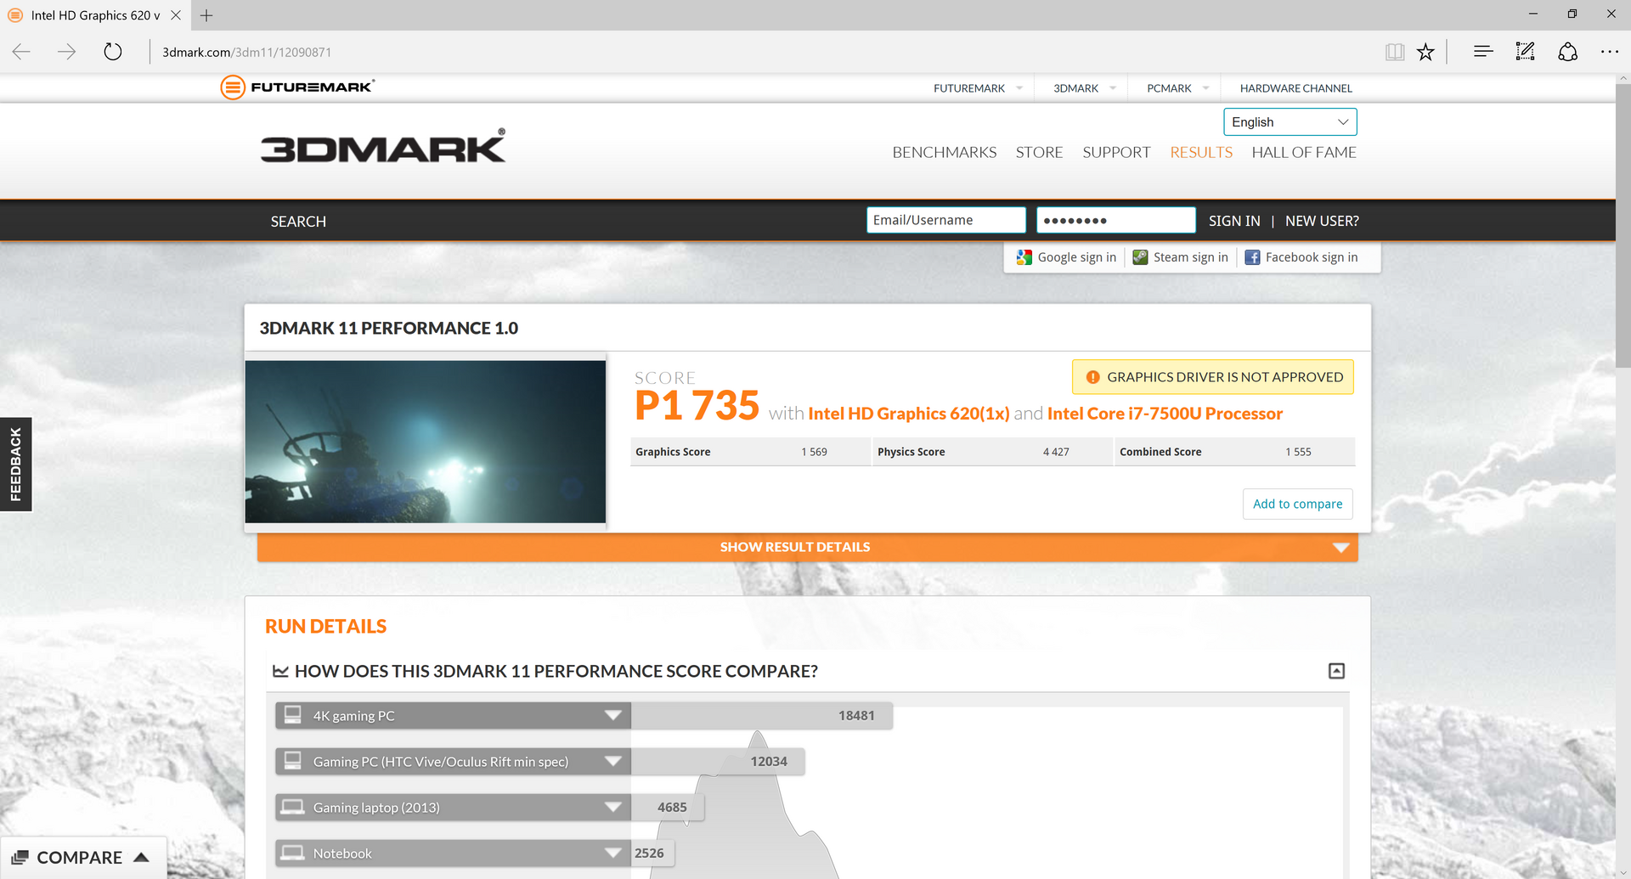1631x879 pixels.
Task: Focus the password field
Action: [x=1115, y=220]
